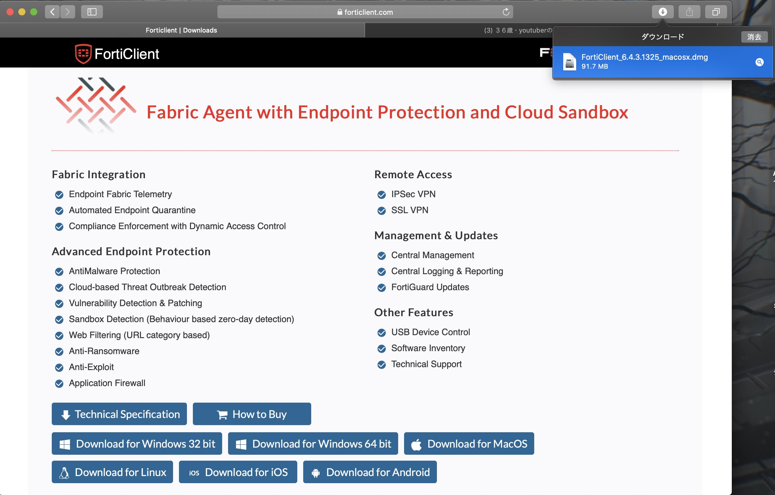Click the checkmark beside AntiMalware Protection

(59, 271)
